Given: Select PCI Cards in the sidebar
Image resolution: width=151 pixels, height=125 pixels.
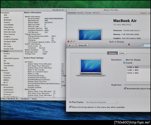Looking at the screenshot, I should point(8,46).
